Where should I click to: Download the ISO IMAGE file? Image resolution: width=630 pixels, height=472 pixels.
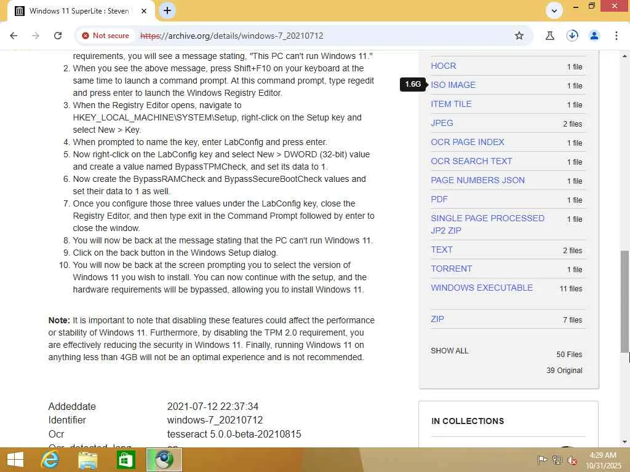tap(453, 85)
